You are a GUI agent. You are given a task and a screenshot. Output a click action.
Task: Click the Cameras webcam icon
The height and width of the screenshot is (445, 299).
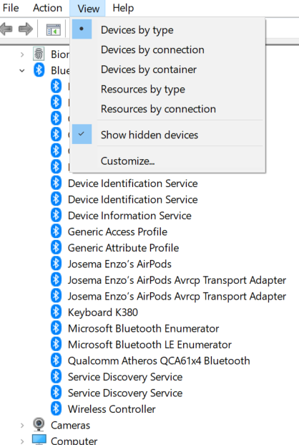click(x=39, y=424)
